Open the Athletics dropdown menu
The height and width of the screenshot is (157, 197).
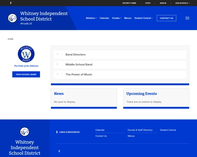(91, 18)
